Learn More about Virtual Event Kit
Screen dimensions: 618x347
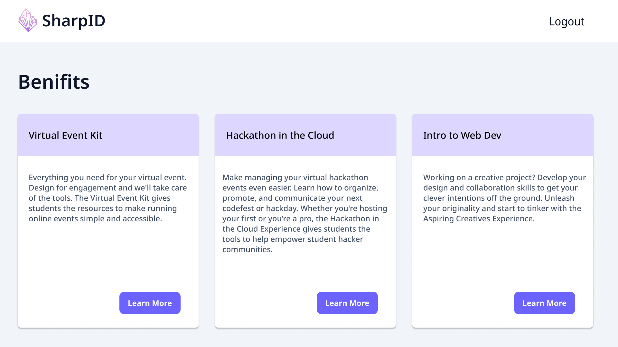coord(150,303)
